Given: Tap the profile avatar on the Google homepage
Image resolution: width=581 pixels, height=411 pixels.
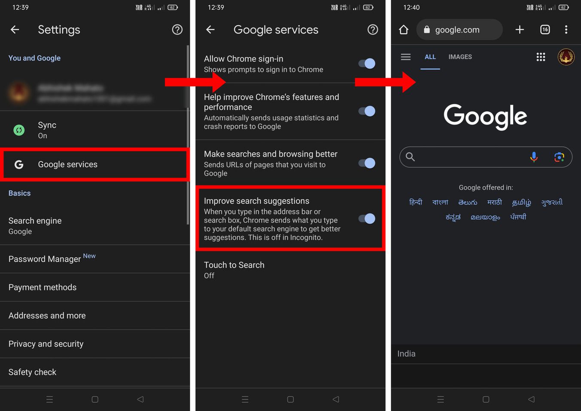Looking at the screenshot, I should point(566,57).
